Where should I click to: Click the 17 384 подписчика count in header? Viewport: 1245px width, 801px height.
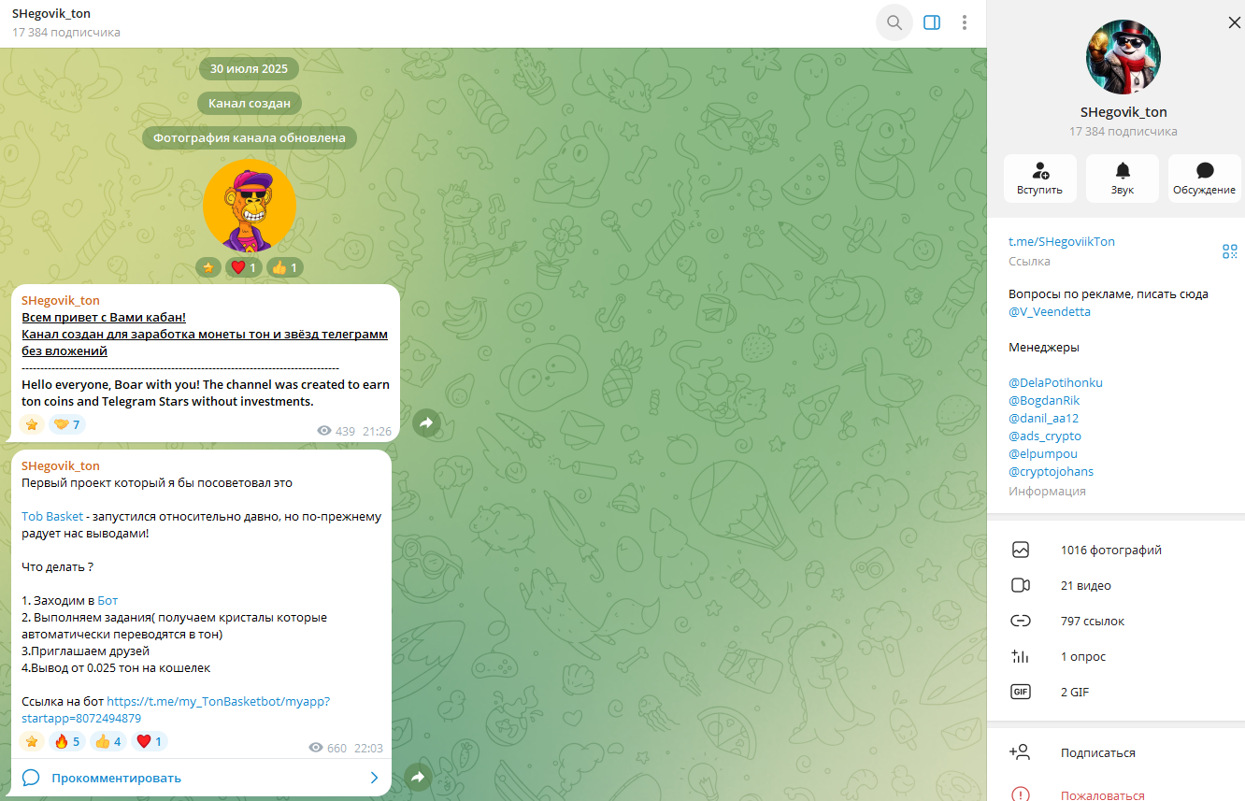[66, 33]
